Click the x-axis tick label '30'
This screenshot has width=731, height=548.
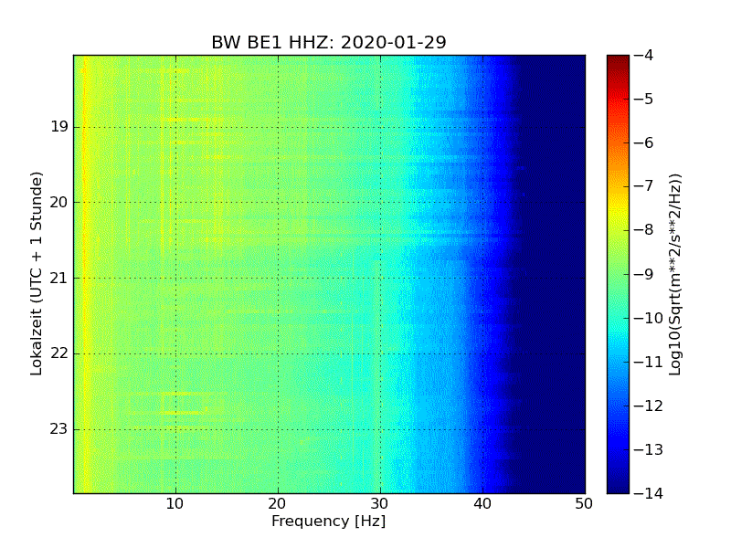pos(379,504)
